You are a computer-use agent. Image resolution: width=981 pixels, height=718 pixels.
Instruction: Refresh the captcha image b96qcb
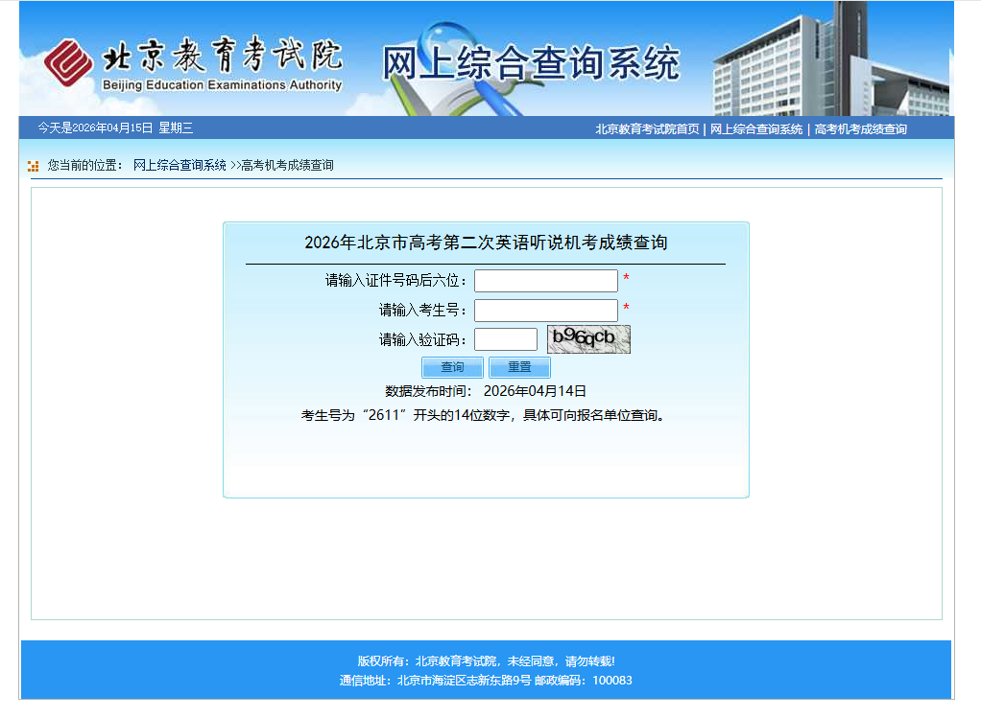[588, 339]
